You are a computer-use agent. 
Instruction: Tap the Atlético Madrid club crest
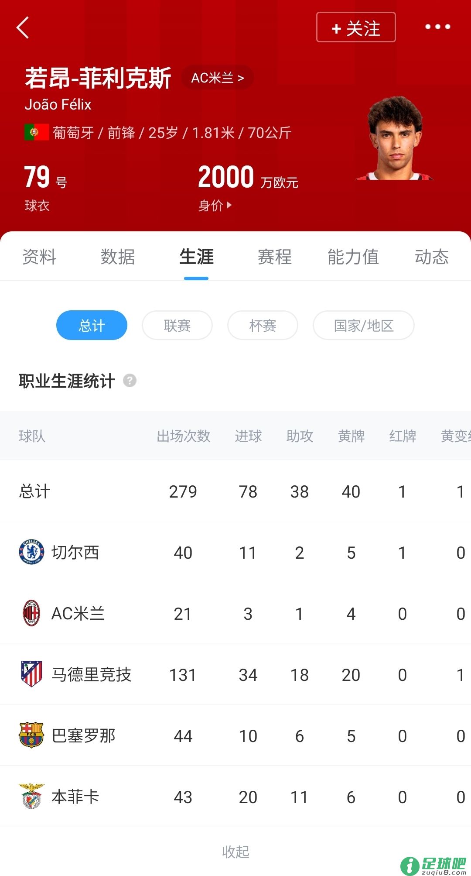31,674
